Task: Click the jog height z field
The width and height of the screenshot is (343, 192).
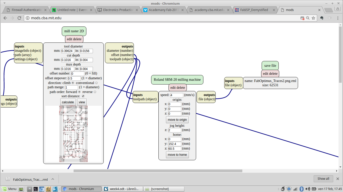Action: [x=175, y=130]
